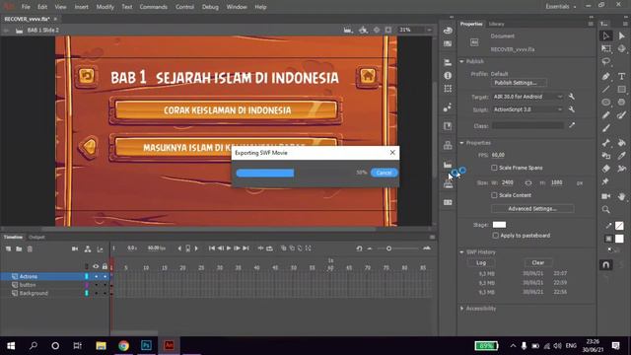
Task: Toggle lock dot of Actions layer
Action: pyautogui.click(x=105, y=276)
